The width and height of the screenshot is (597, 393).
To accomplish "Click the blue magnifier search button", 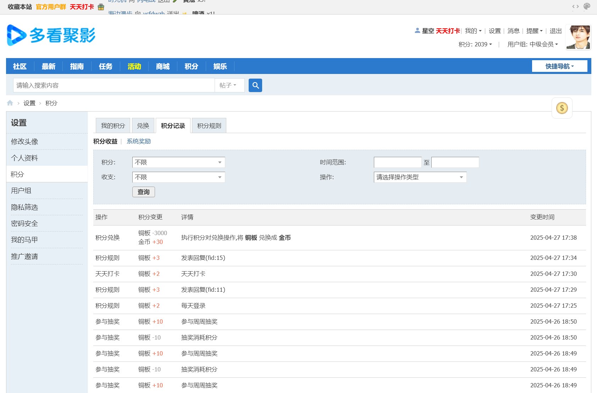I will click(255, 85).
